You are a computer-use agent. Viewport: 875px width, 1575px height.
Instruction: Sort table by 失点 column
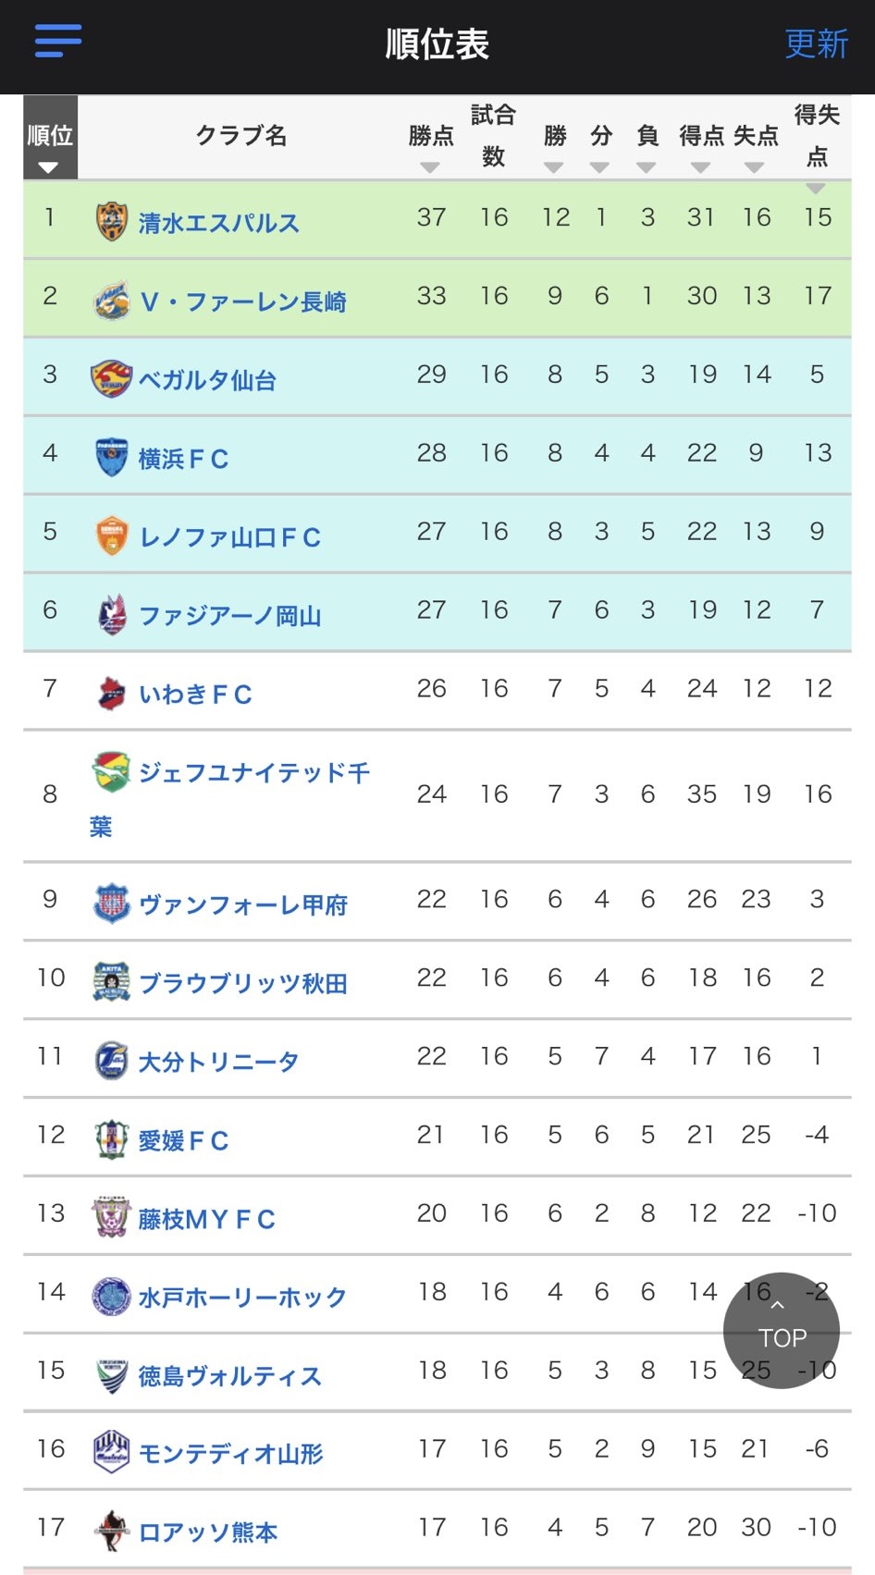click(x=756, y=139)
